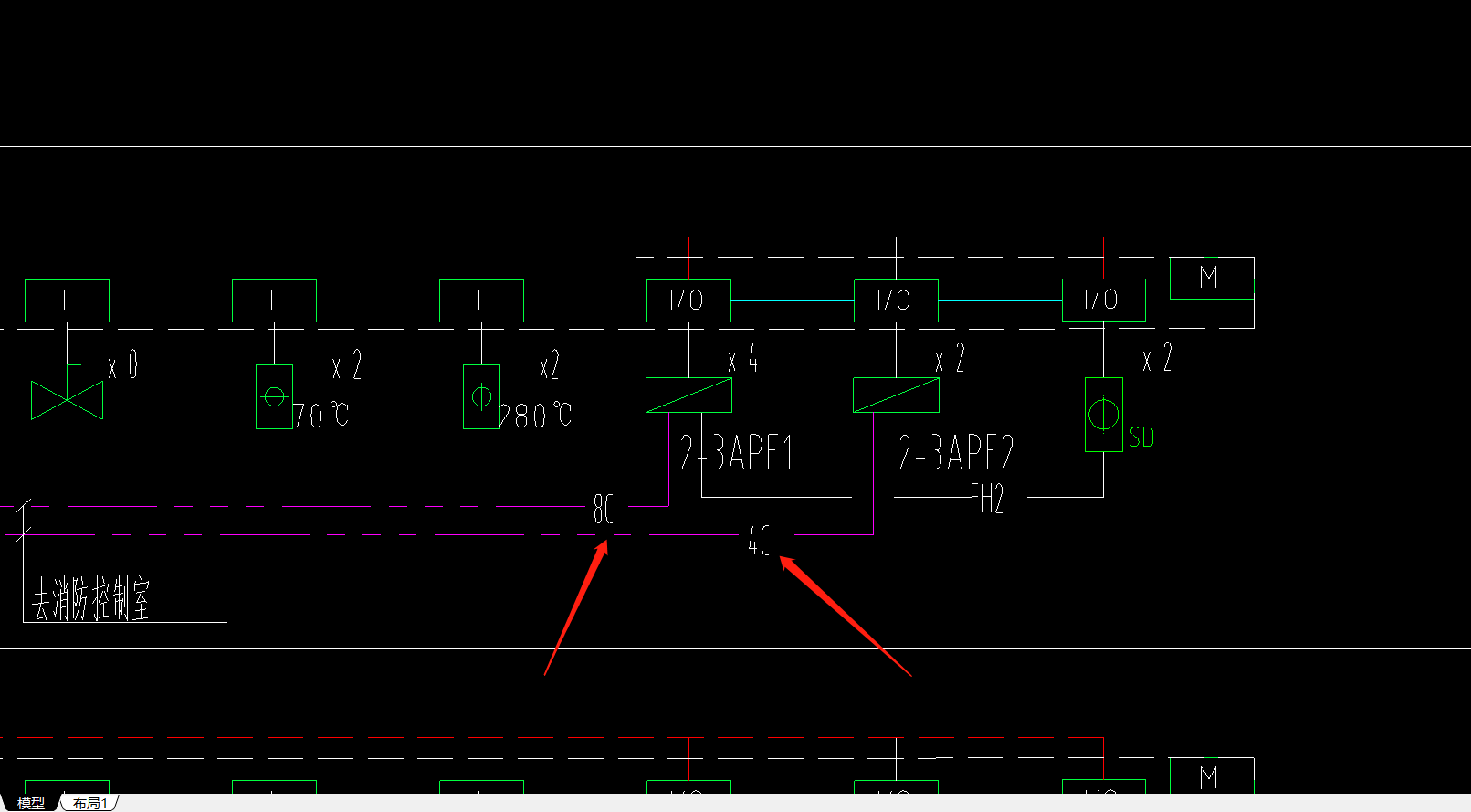The width and height of the screenshot is (1471, 812).
Task: Select the I module above the valve
Action: 67,301
